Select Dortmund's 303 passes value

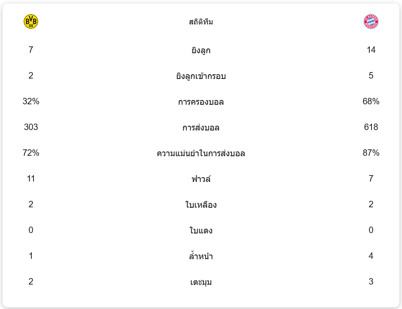[31, 127]
